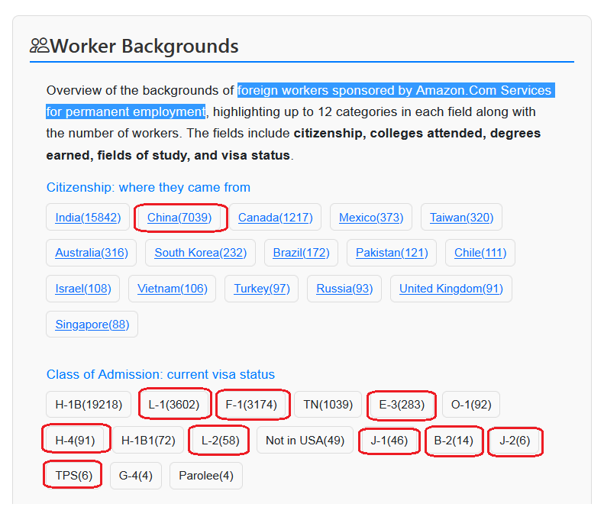Click the O-1(92) visa tag
This screenshot has width=604, height=520.
point(471,405)
